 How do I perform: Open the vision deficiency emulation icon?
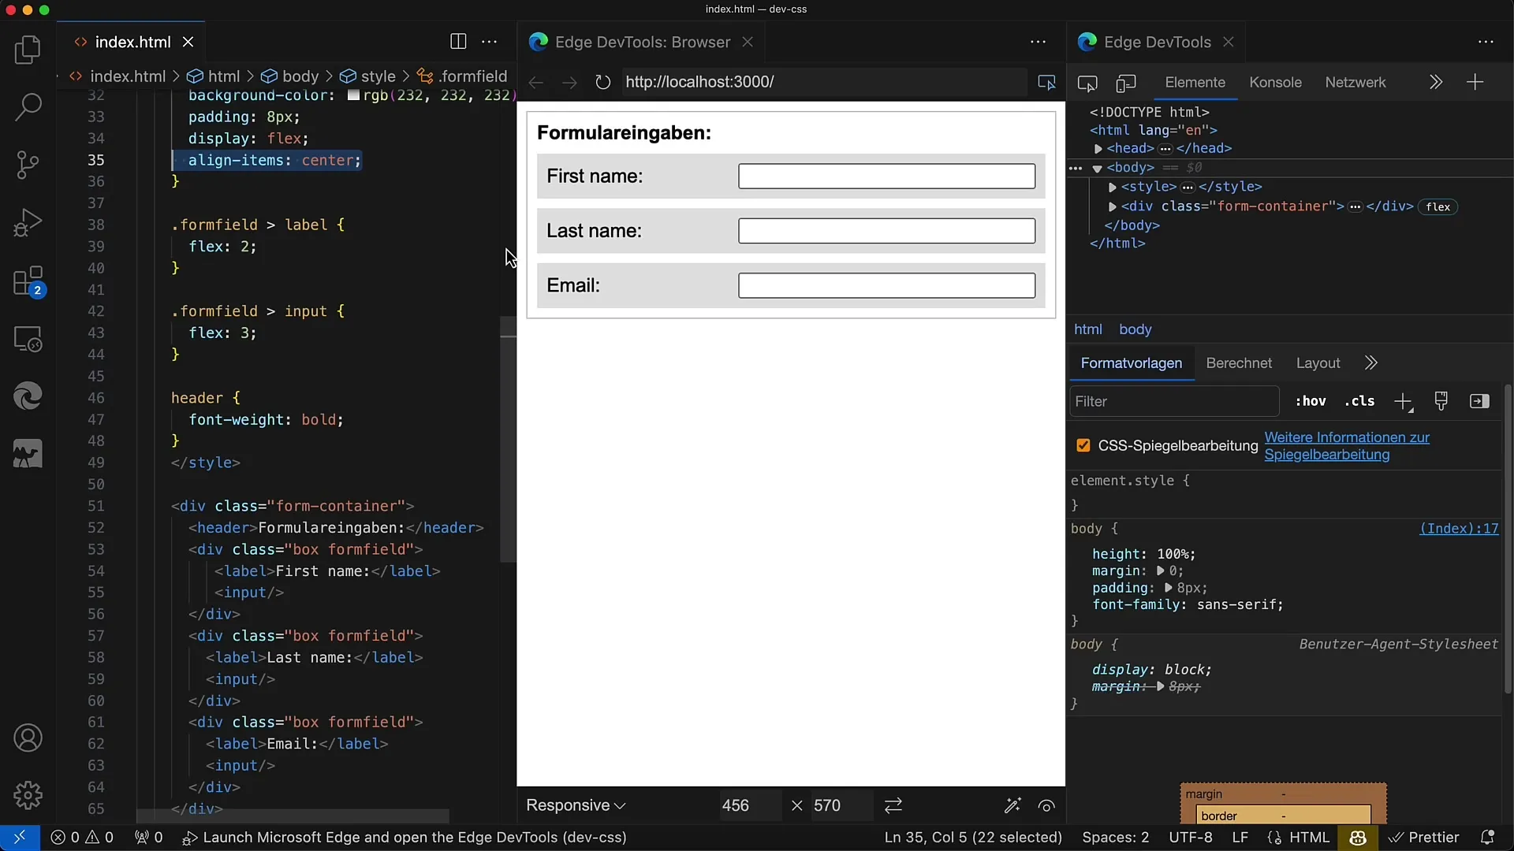[x=1046, y=805]
